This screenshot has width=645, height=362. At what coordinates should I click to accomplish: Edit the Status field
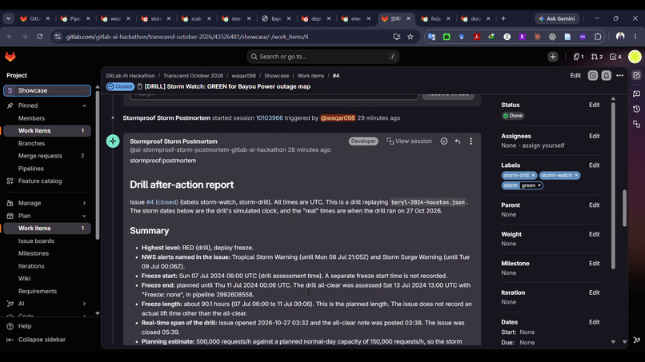click(x=594, y=105)
